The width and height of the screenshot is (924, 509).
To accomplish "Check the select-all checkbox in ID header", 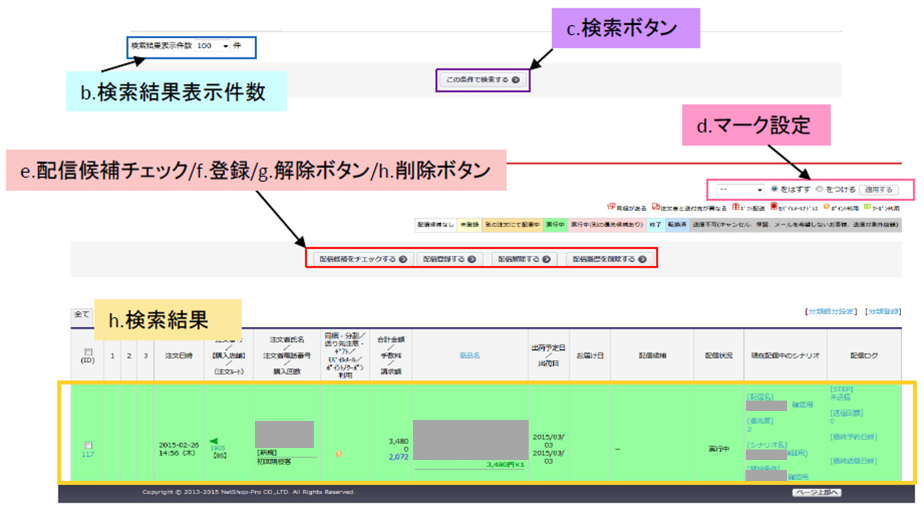I will (88, 352).
